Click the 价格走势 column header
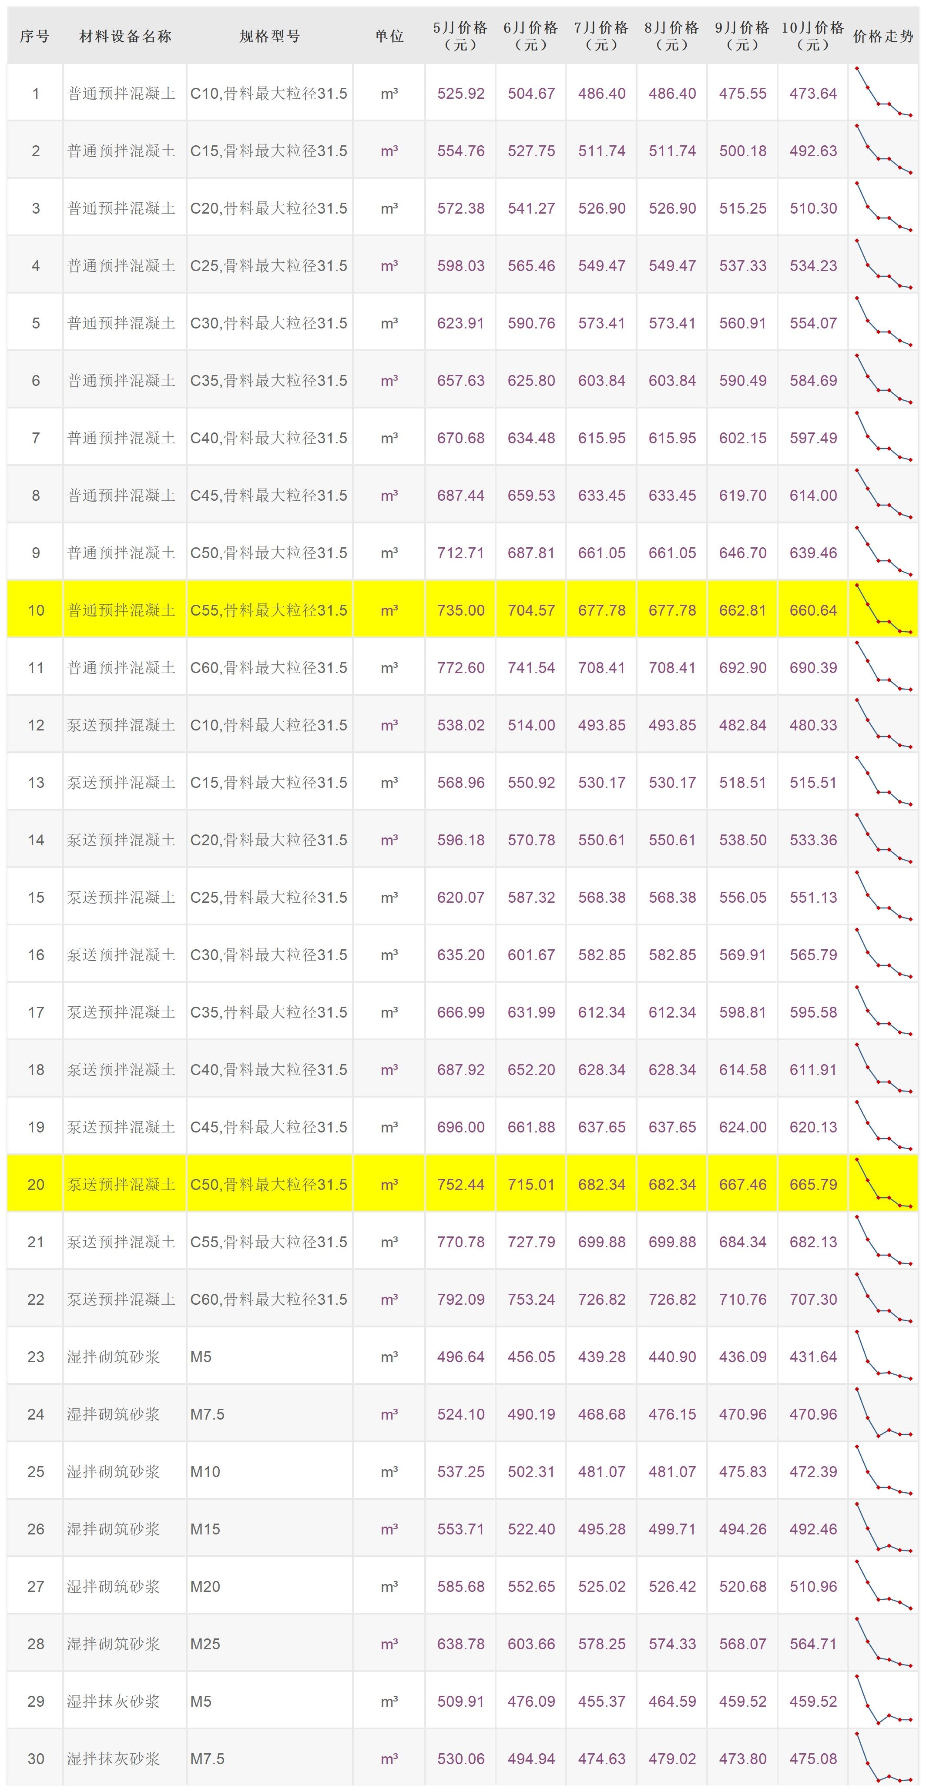The width and height of the screenshot is (926, 1792). (883, 36)
